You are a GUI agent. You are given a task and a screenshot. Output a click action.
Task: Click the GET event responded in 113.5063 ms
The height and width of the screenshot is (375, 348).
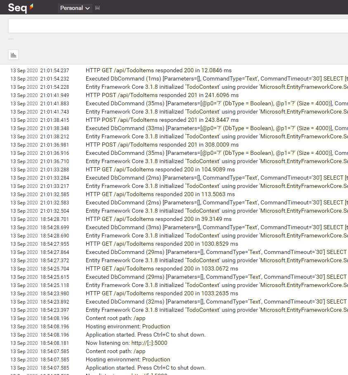pos(160,195)
